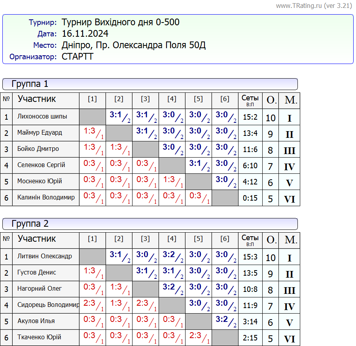This screenshot has width=356, height=346.
Task: Click the date value 16.11.2024
Action: (x=85, y=34)
